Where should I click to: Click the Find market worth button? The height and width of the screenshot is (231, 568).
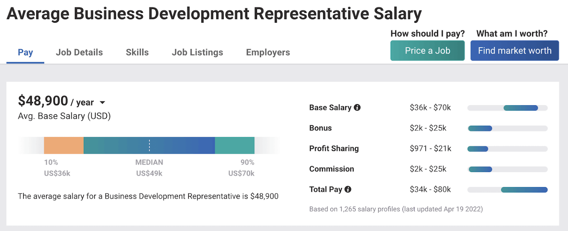514,50
